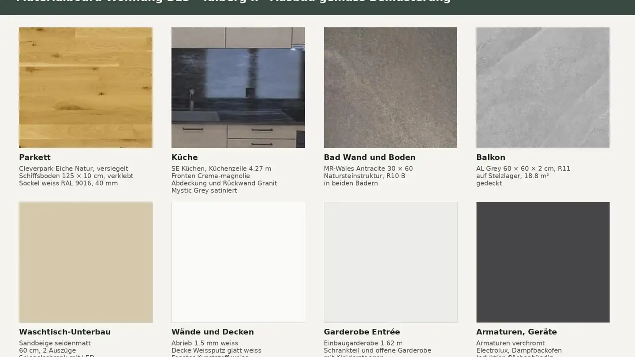Click the 'Armaturen, Geräte' heading

pyautogui.click(x=516, y=332)
